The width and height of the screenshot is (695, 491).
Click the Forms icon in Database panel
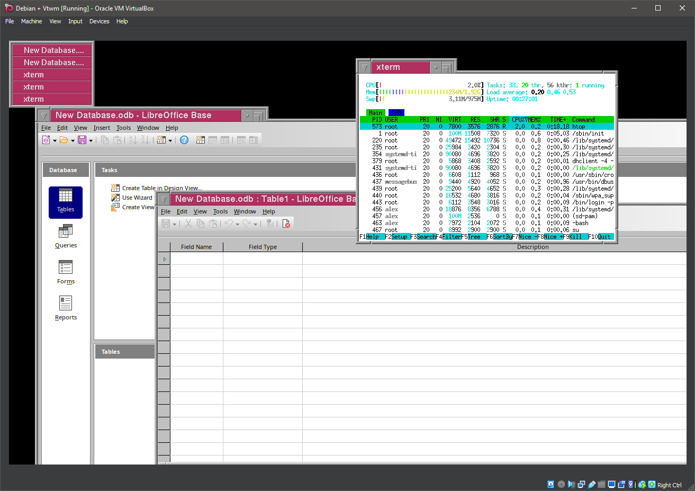point(66,272)
